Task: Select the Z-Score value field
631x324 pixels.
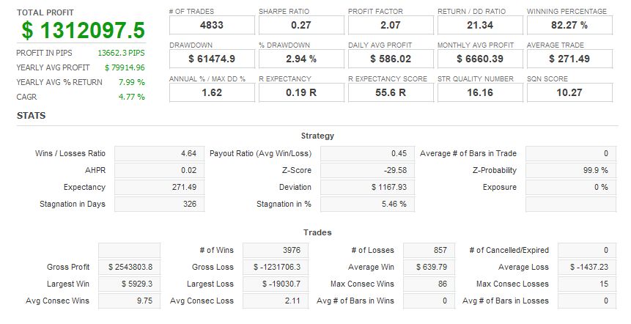Action: (x=366, y=170)
